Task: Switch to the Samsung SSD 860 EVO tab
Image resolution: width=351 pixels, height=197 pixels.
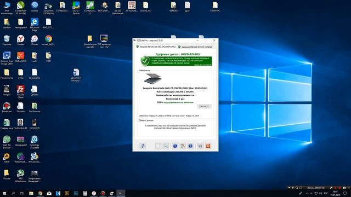Action: [x=195, y=47]
